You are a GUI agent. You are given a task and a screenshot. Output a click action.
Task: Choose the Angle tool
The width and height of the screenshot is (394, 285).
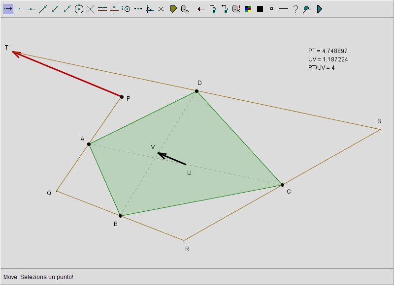150,9
